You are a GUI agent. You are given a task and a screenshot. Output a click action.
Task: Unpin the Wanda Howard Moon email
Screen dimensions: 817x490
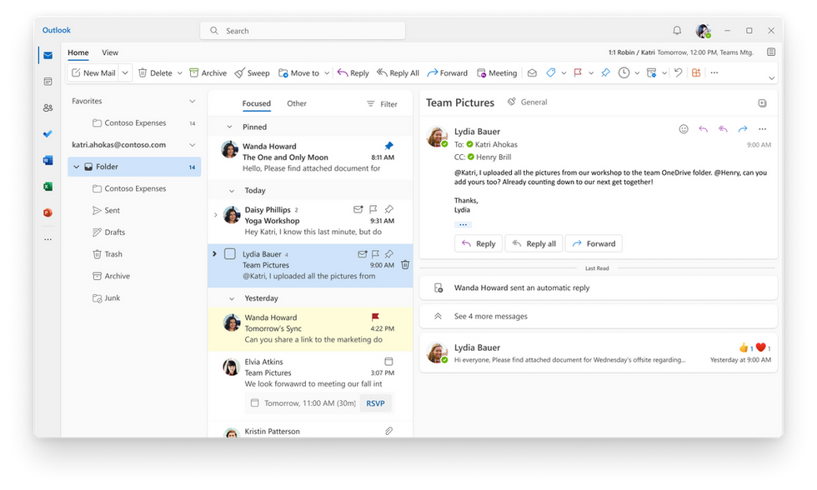pyautogui.click(x=388, y=146)
